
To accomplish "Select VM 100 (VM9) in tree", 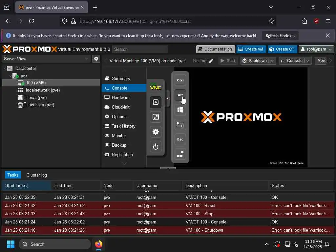I will point(51,83).
